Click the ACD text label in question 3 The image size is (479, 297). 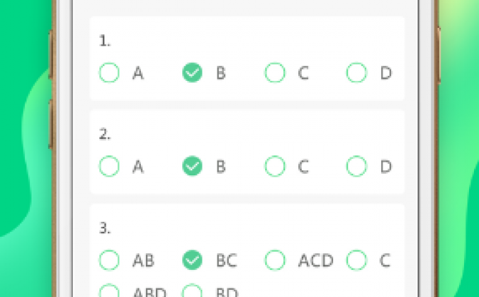[316, 261]
